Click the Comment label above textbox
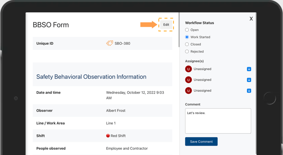 coord(193,104)
